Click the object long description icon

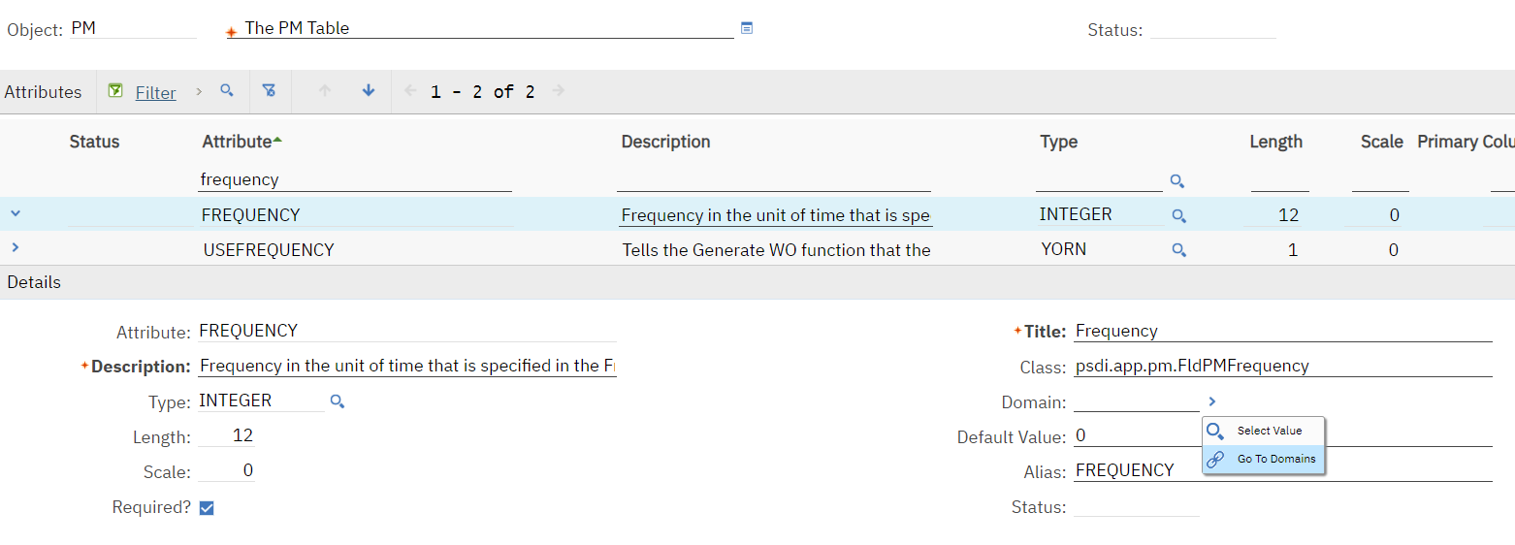tap(747, 28)
